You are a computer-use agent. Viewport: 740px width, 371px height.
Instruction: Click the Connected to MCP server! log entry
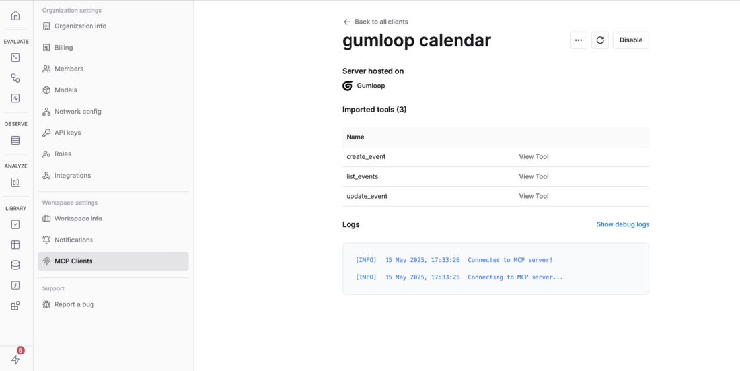click(x=510, y=259)
